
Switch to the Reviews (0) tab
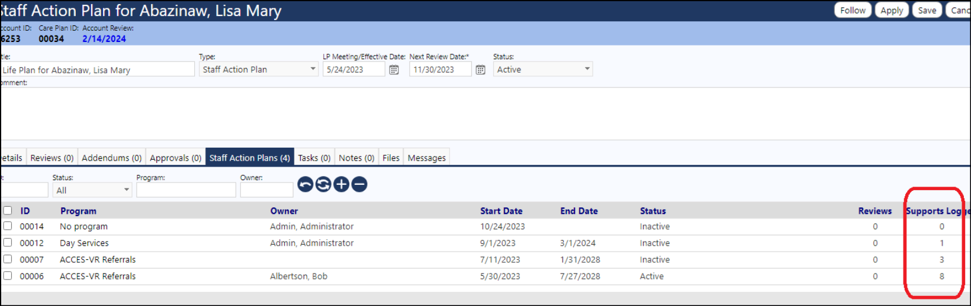click(x=52, y=158)
